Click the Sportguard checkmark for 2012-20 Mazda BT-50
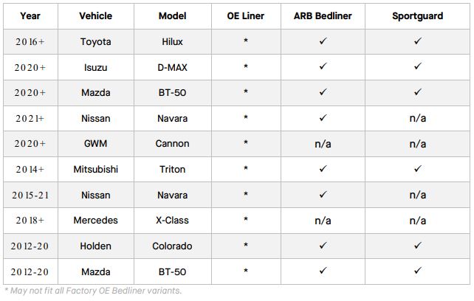474x301 pixels. [417, 271]
